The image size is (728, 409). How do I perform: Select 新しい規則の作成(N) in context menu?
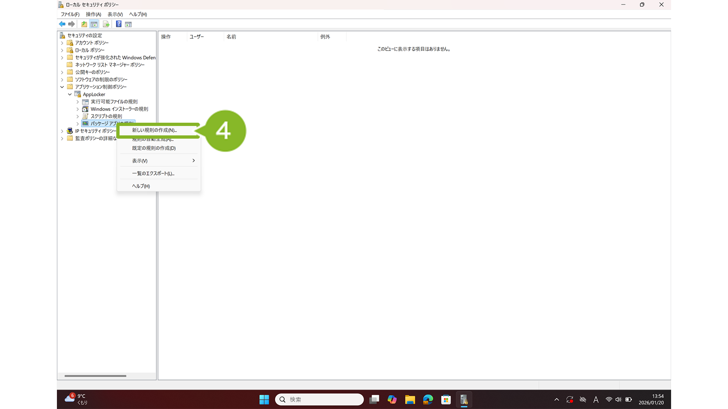tap(154, 130)
